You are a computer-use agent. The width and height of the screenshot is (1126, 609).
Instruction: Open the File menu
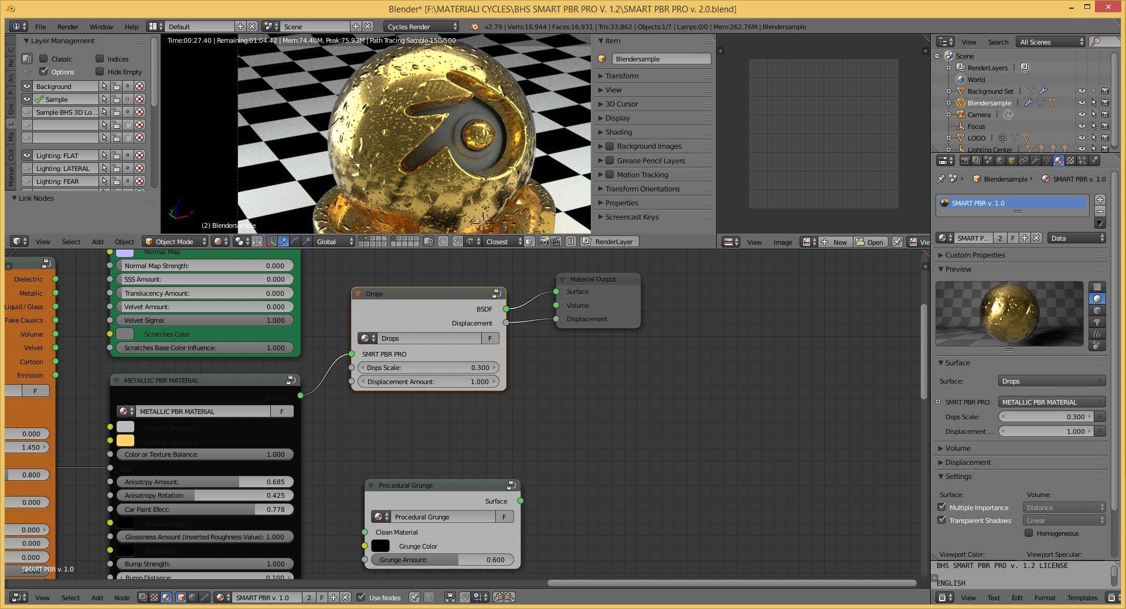tap(40, 27)
